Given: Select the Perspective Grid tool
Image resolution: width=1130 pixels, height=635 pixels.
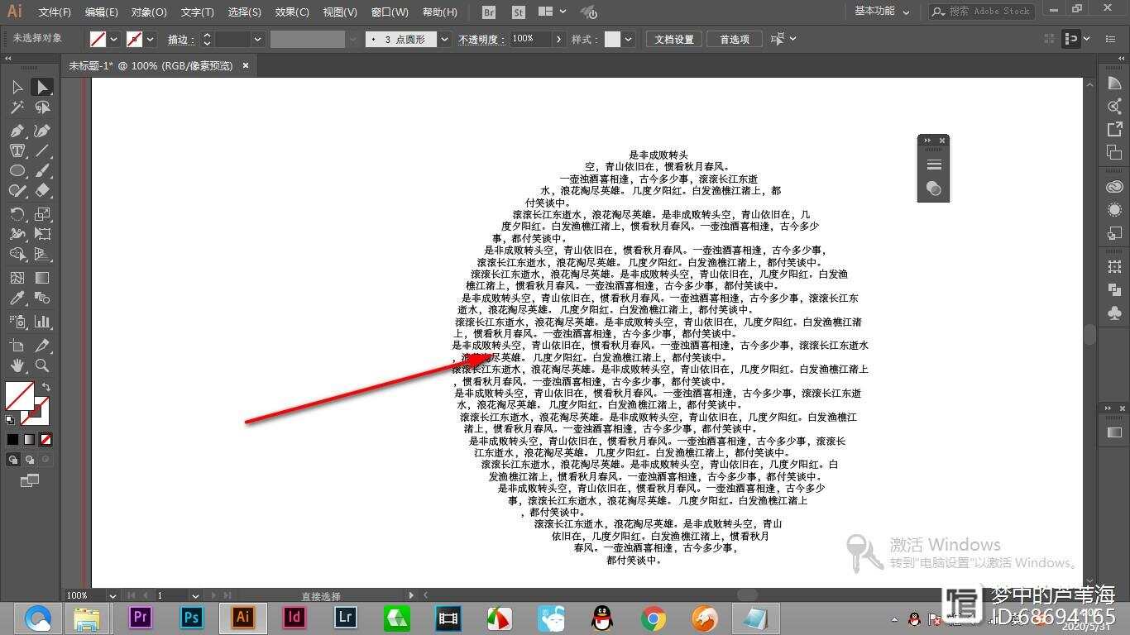Looking at the screenshot, I should [42, 254].
